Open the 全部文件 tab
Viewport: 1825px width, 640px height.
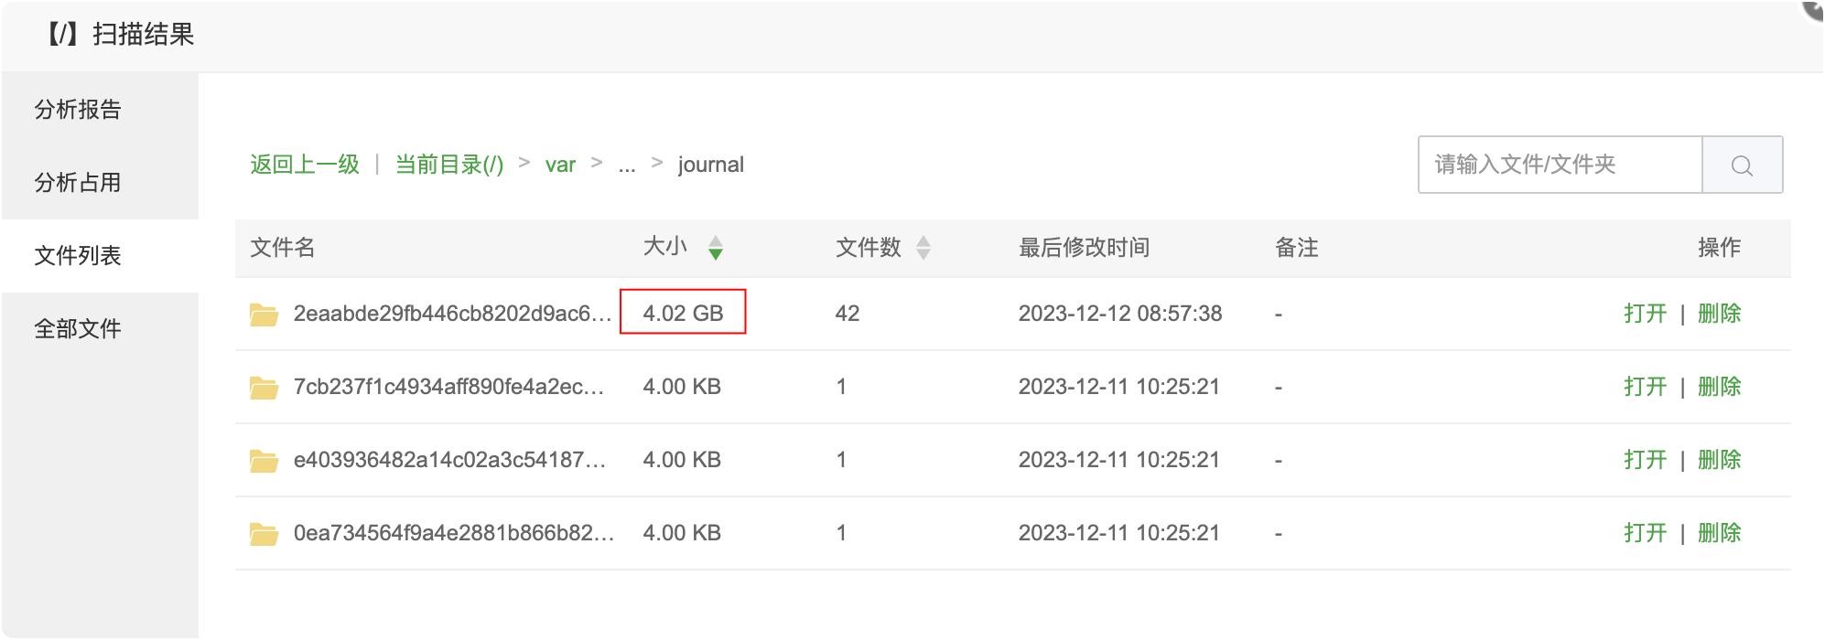pos(78,329)
